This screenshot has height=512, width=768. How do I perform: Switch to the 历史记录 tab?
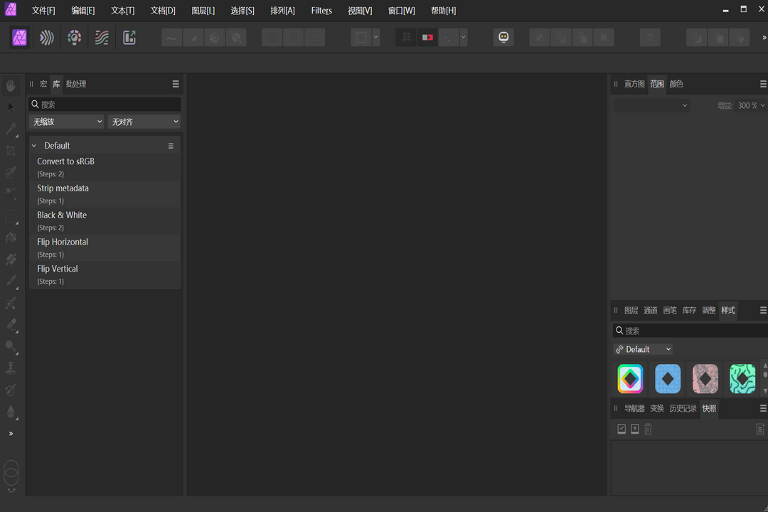point(683,408)
